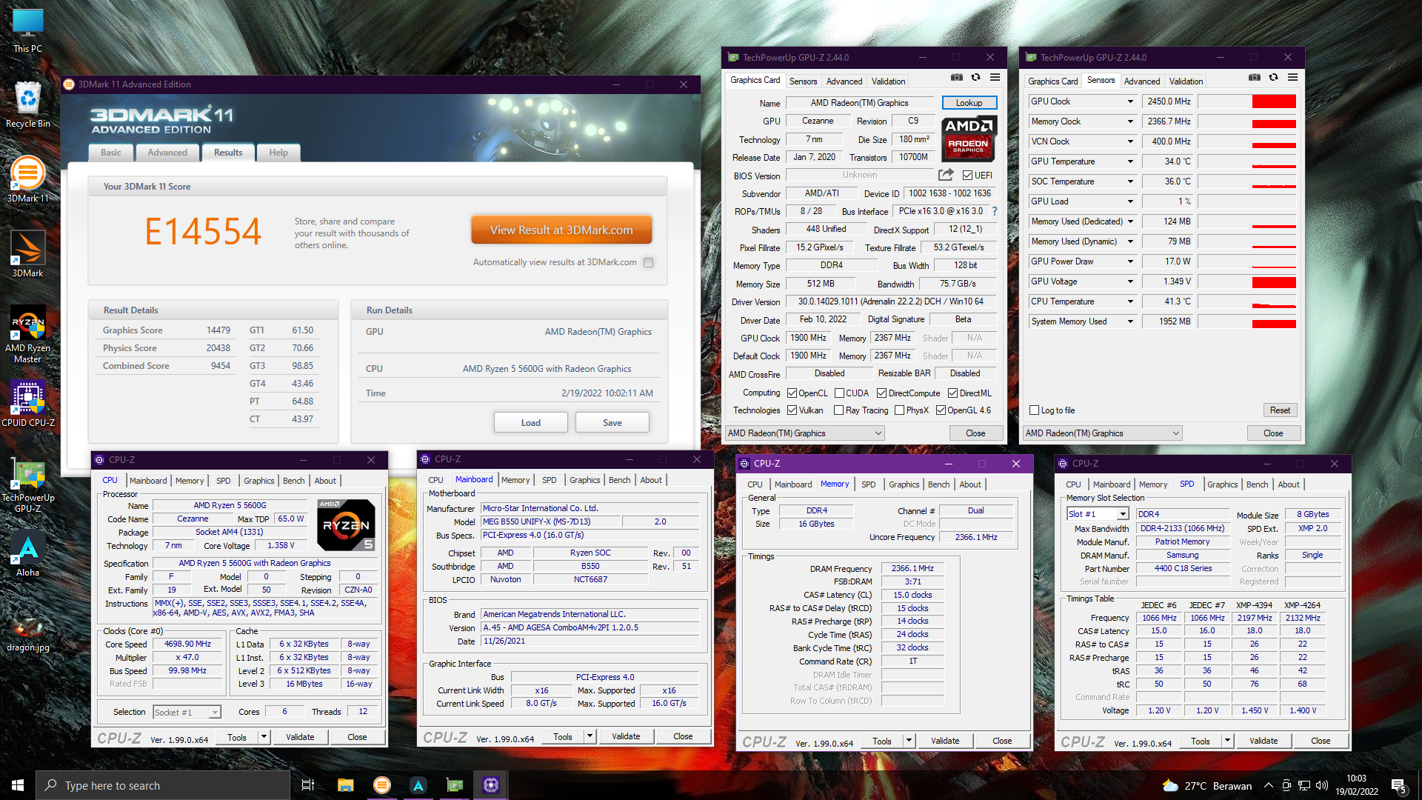Expand Memory Clock sensor dropdown

(1130, 121)
